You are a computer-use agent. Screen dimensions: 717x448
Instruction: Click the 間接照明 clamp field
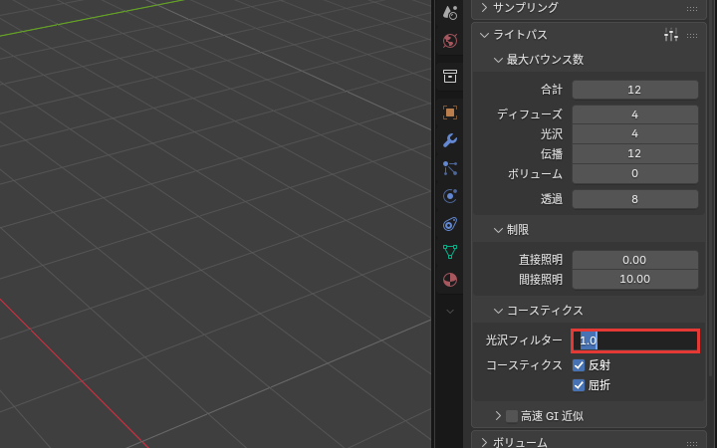634,279
